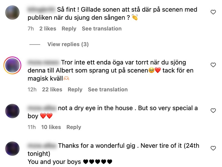The height and width of the screenshot is (167, 222).
Task: Expand View replies (3)
Action: point(68,44)
